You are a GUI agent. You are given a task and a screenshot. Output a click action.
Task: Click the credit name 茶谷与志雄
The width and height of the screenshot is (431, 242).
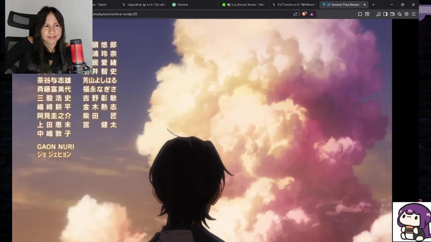[x=54, y=80]
